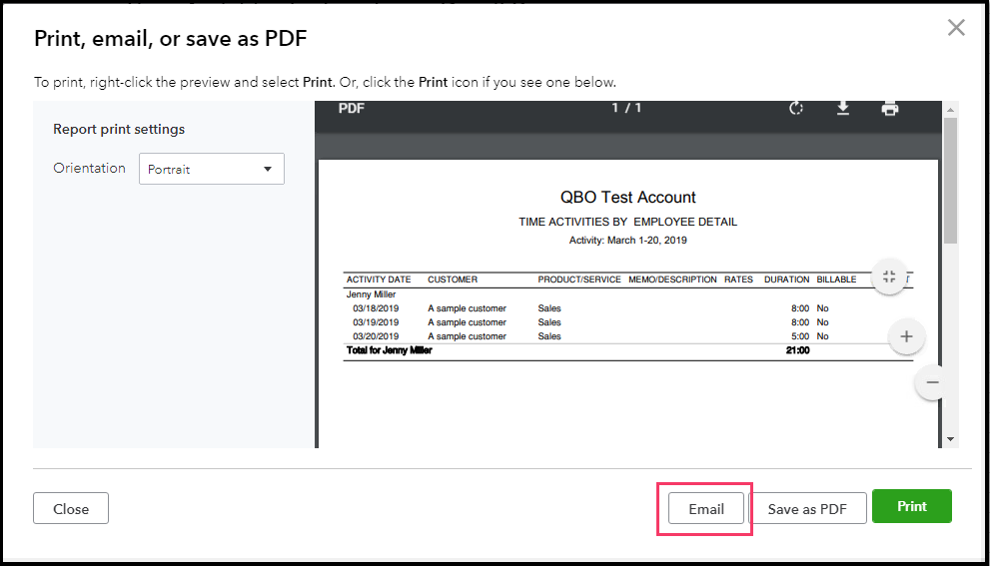Rotate the PDF preview clockwise

point(796,109)
